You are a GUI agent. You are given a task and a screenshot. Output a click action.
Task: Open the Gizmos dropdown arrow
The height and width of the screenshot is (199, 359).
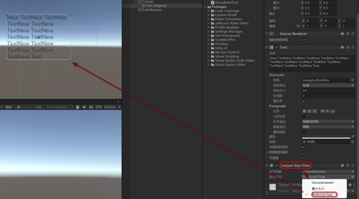pos(119,107)
